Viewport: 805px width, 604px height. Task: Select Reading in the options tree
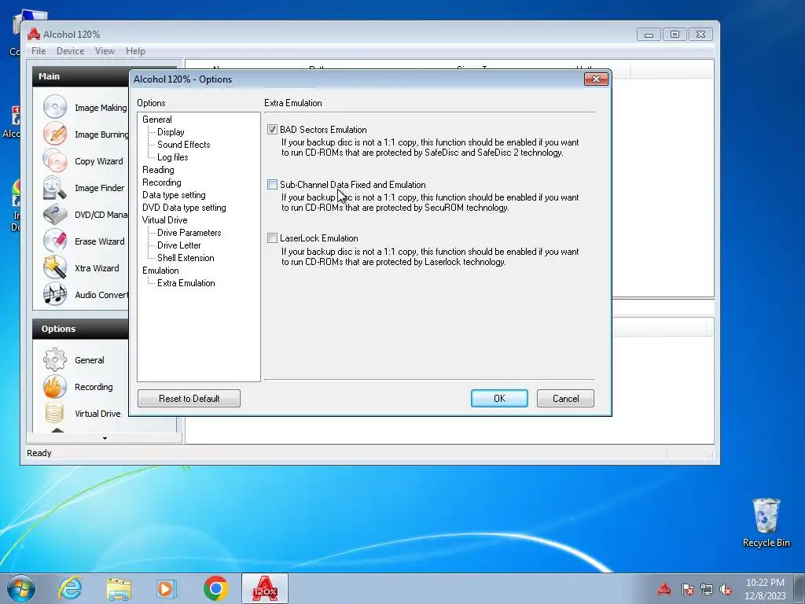tap(158, 170)
